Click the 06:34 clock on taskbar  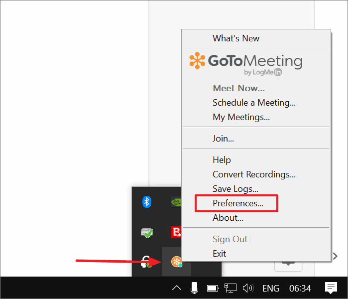(300, 289)
